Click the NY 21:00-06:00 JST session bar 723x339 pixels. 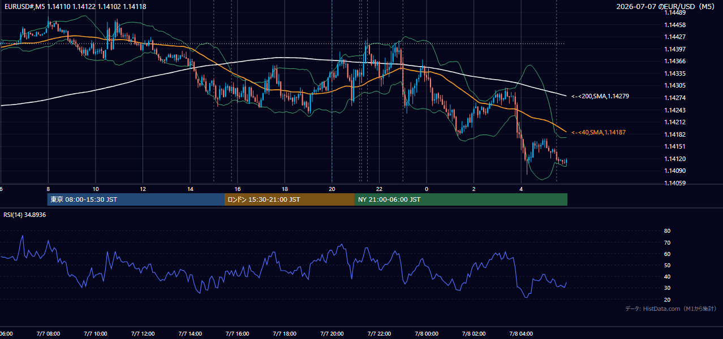click(461, 199)
